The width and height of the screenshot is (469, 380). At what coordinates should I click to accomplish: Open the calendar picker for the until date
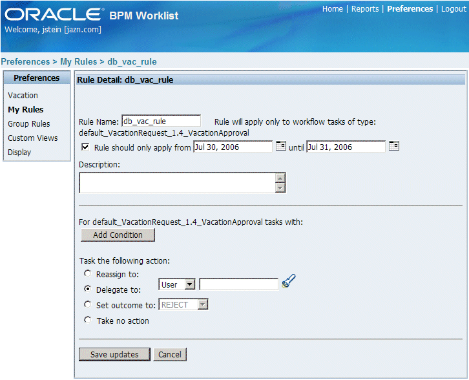click(x=394, y=146)
